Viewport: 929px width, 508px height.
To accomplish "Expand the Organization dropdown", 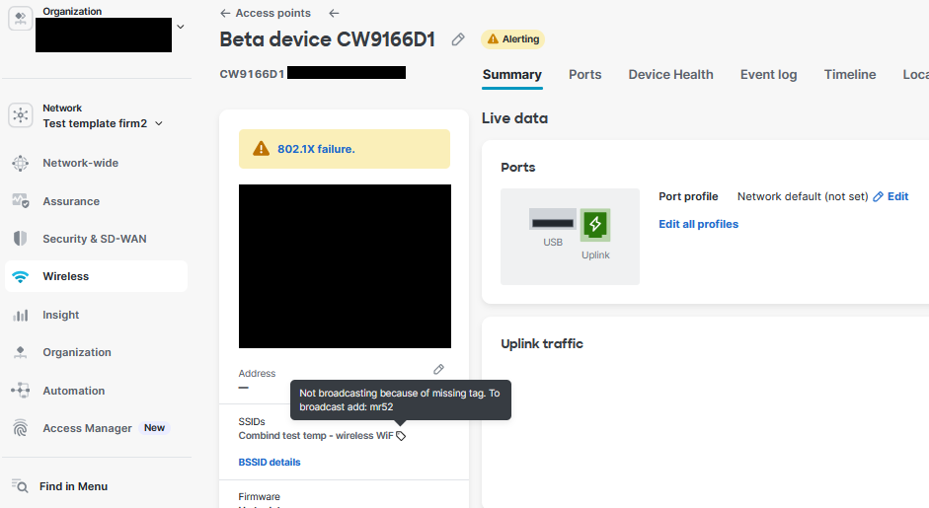I will point(180,27).
